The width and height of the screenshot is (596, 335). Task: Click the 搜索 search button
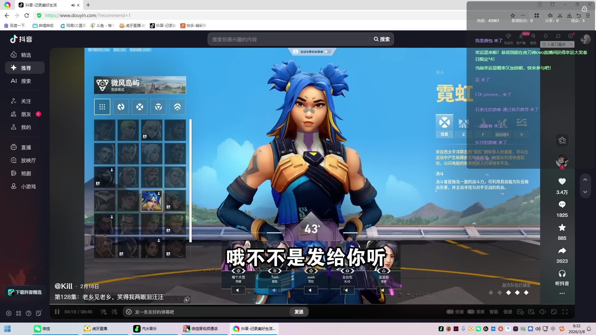tap(382, 39)
